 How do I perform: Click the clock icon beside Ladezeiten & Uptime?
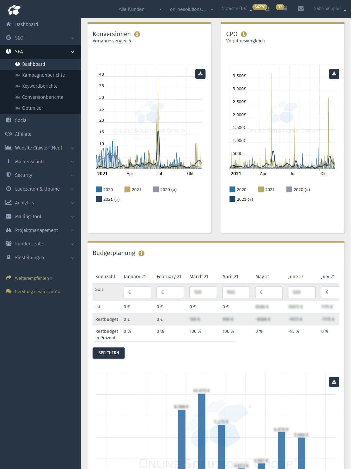click(x=9, y=189)
